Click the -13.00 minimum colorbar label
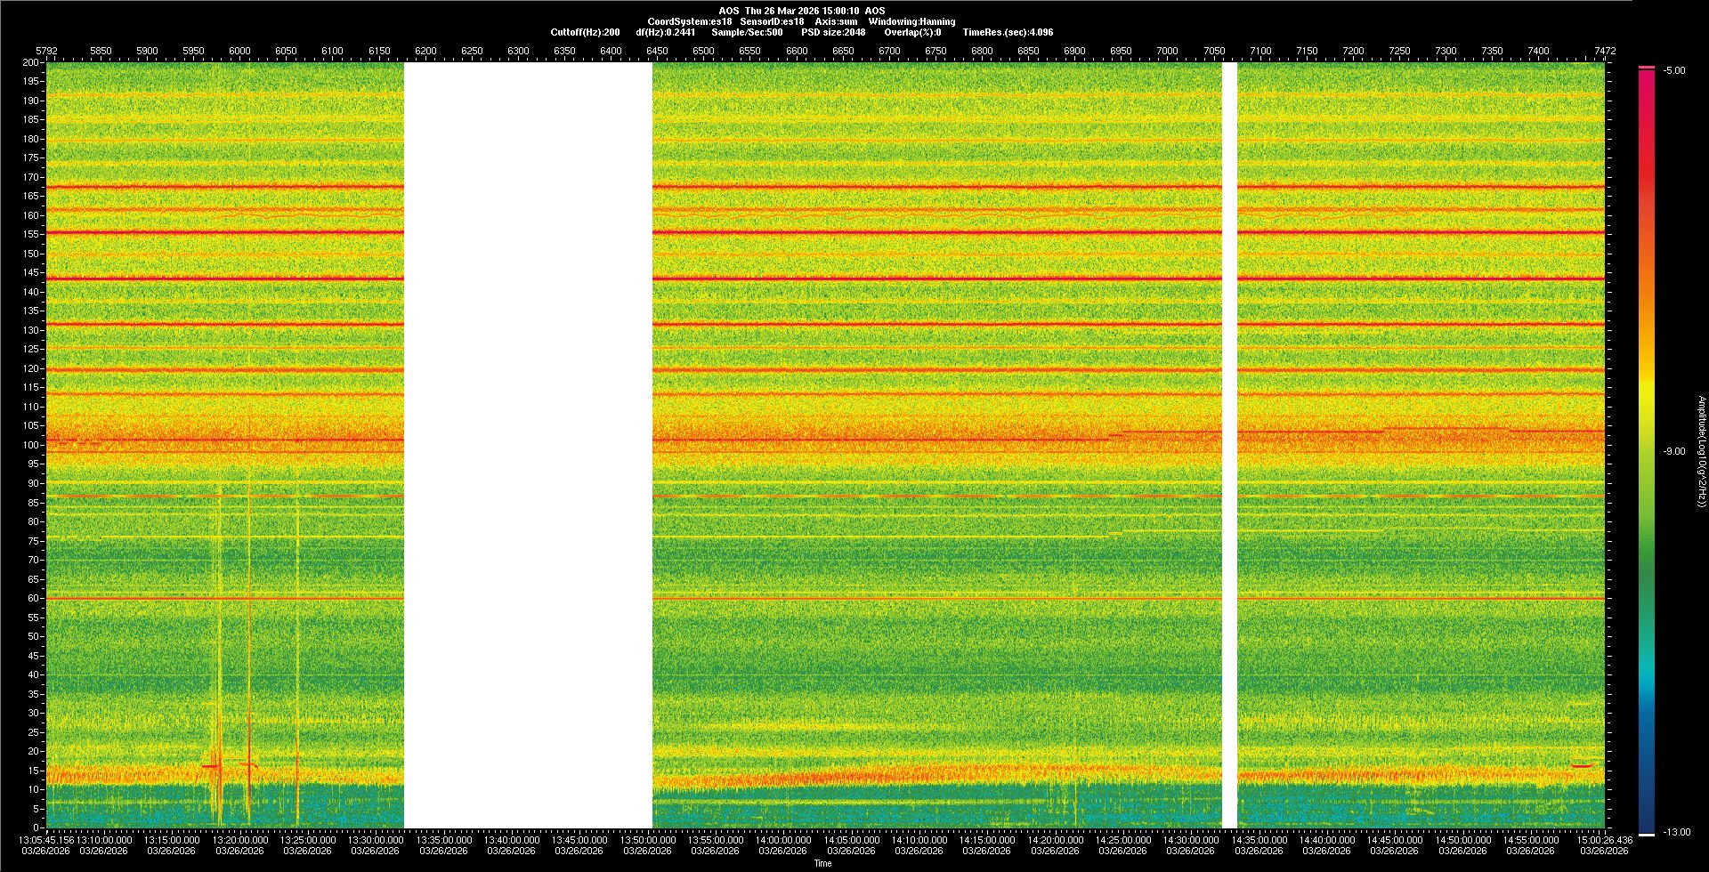 1677,832
